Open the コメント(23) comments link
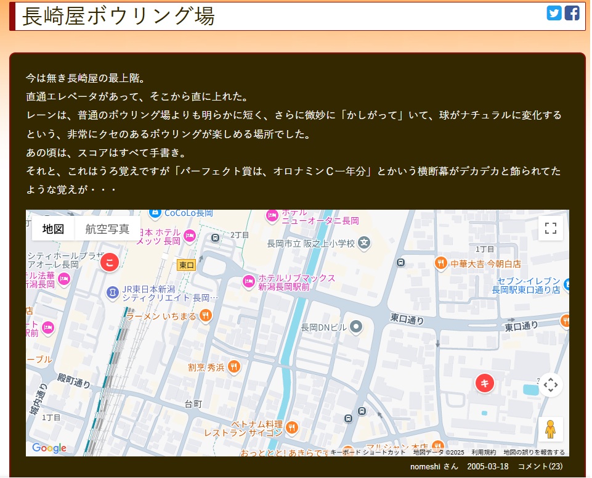Viewport: 592px width, 478px height. point(540,467)
